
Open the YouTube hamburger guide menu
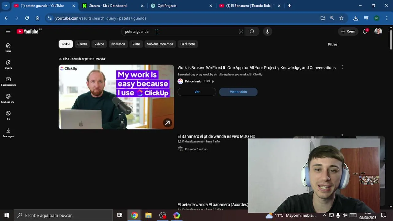8,31
